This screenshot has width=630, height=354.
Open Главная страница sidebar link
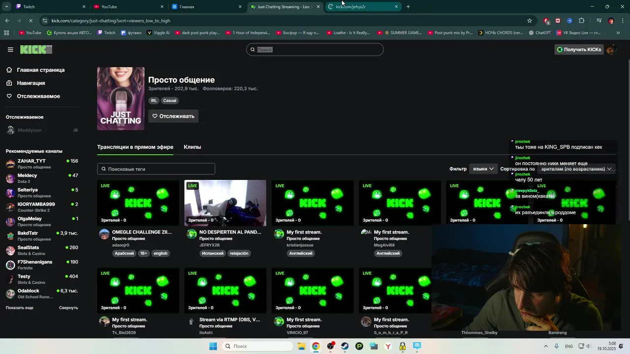(41, 70)
